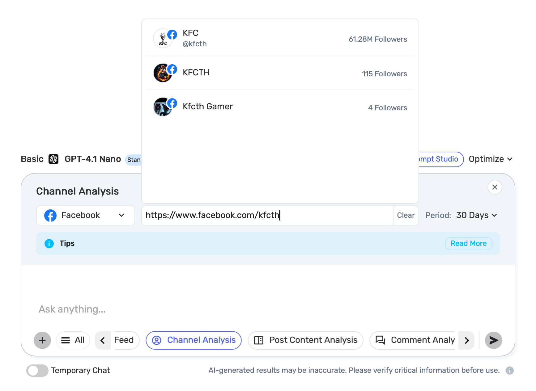Select the Post Content Analysis chip

pyautogui.click(x=305, y=340)
